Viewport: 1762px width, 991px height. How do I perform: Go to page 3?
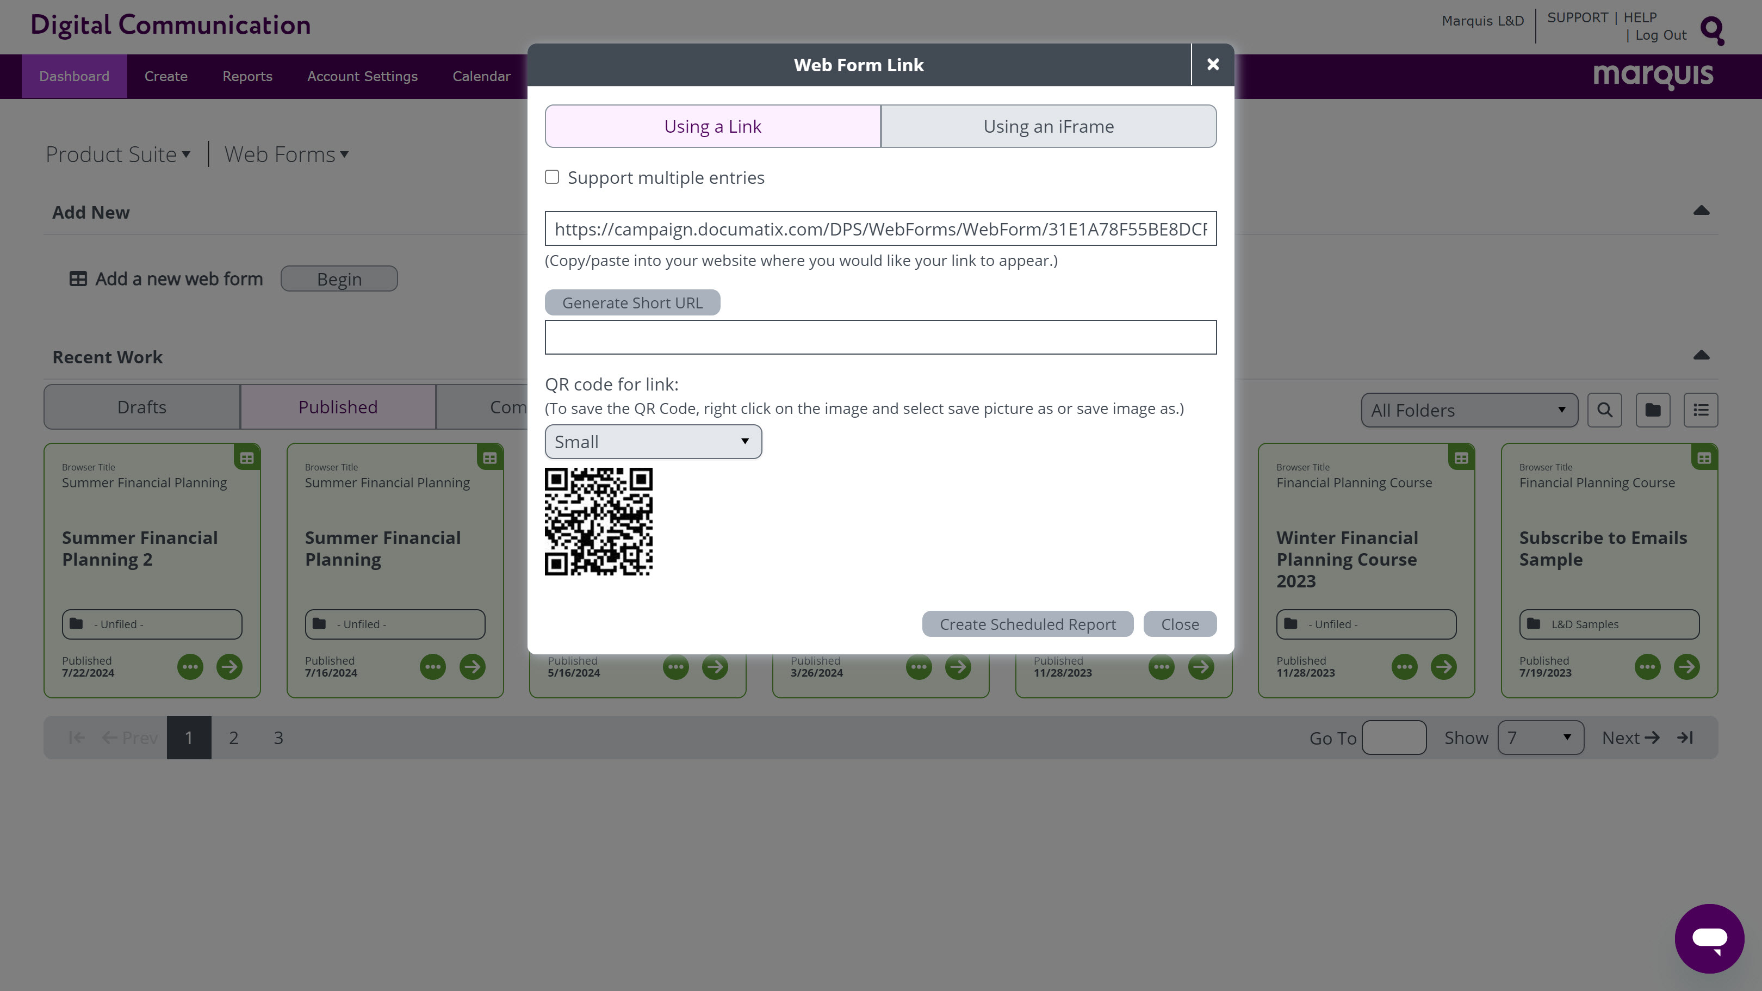[278, 737]
